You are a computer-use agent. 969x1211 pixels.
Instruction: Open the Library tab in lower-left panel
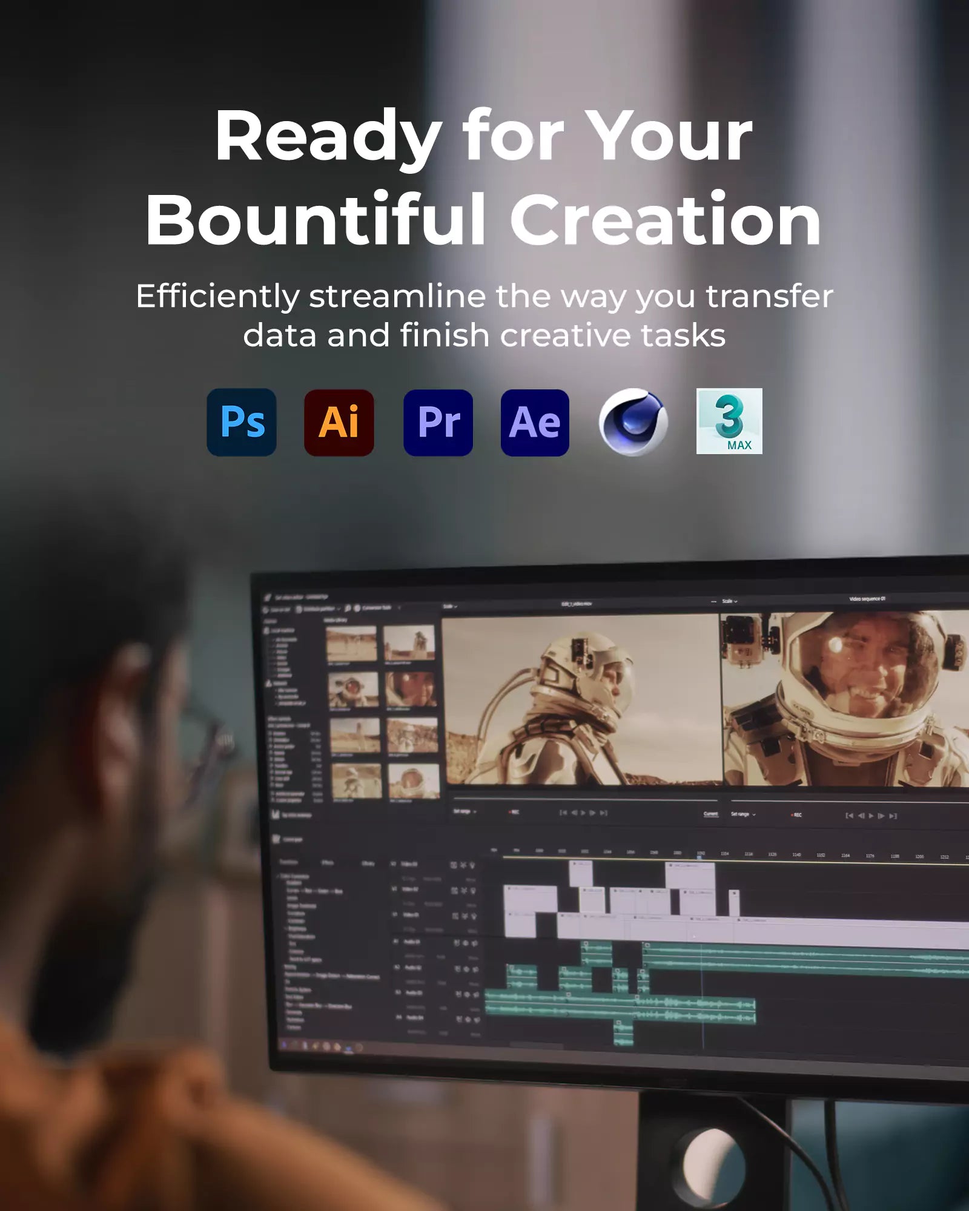368,863
